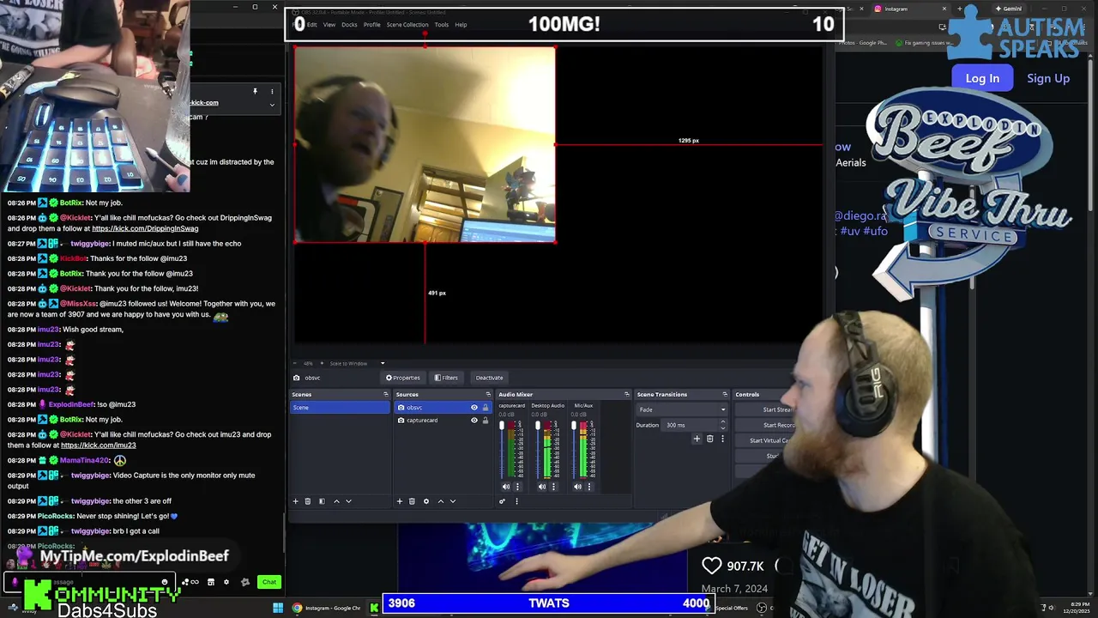Mute the Mic/Aux audio channel
Viewport: 1098px width, 618px height.
[577, 487]
